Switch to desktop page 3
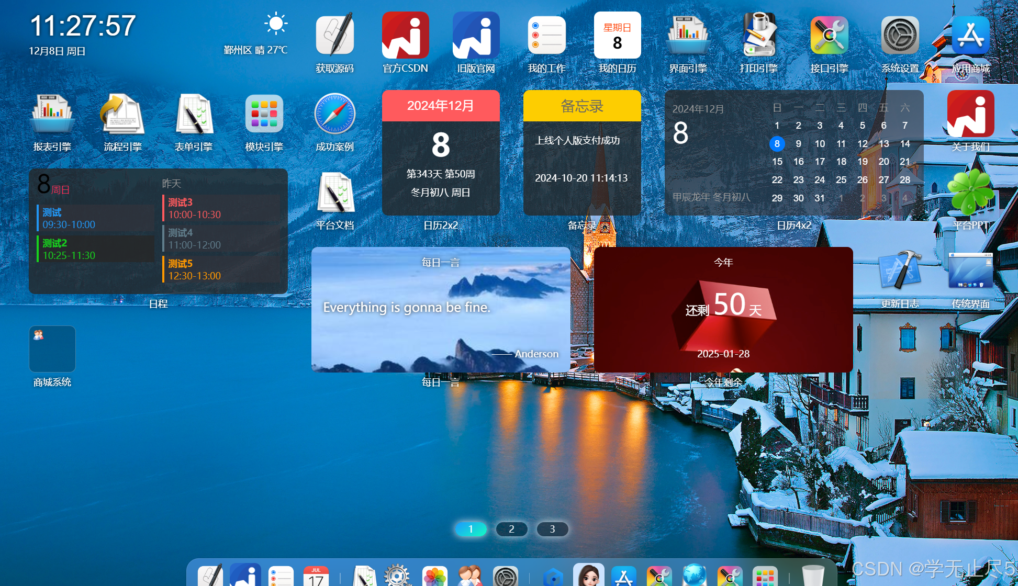 [552, 529]
